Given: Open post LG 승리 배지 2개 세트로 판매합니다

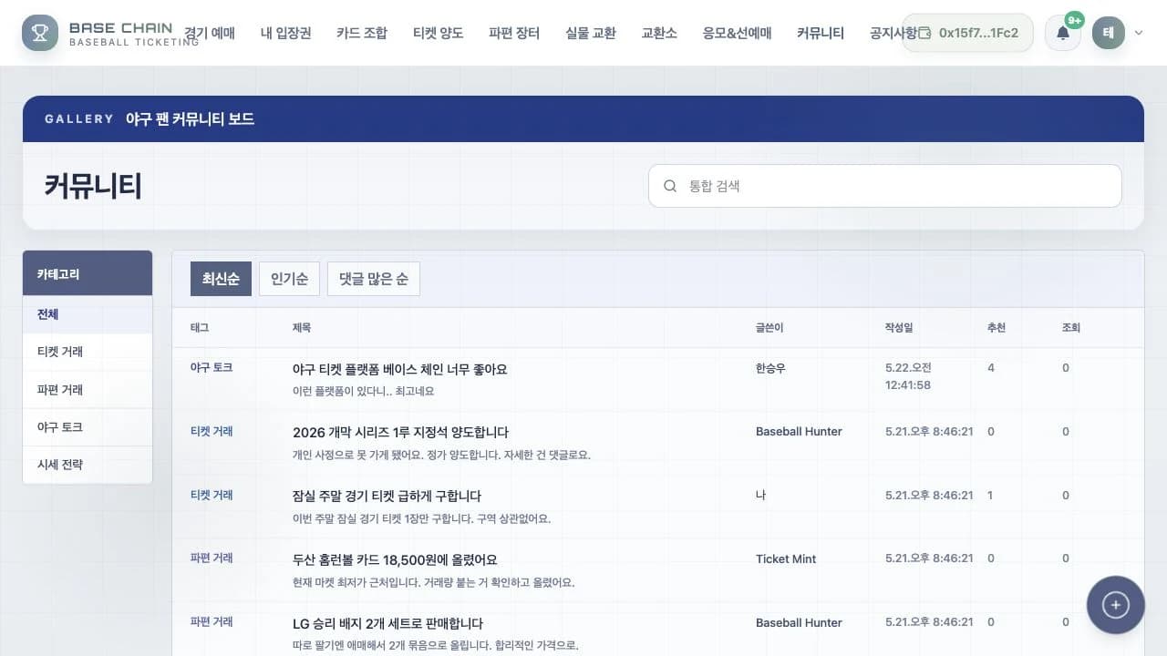Looking at the screenshot, I should coord(387,623).
